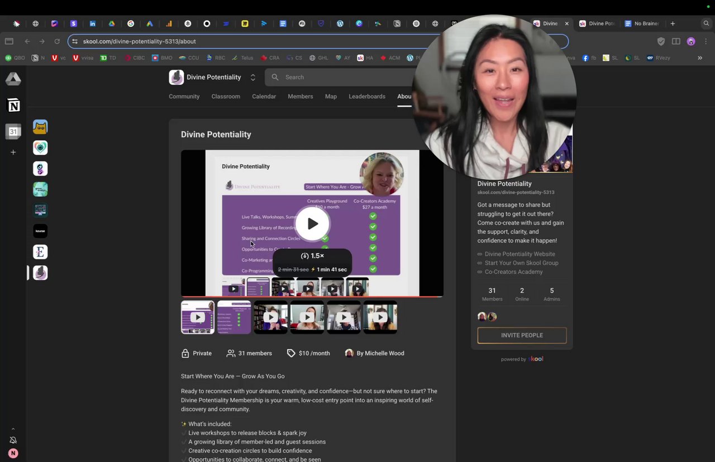Screen dimensions: 715x462
Task: Click the 'powered by skool' logo
Action: [522, 359]
